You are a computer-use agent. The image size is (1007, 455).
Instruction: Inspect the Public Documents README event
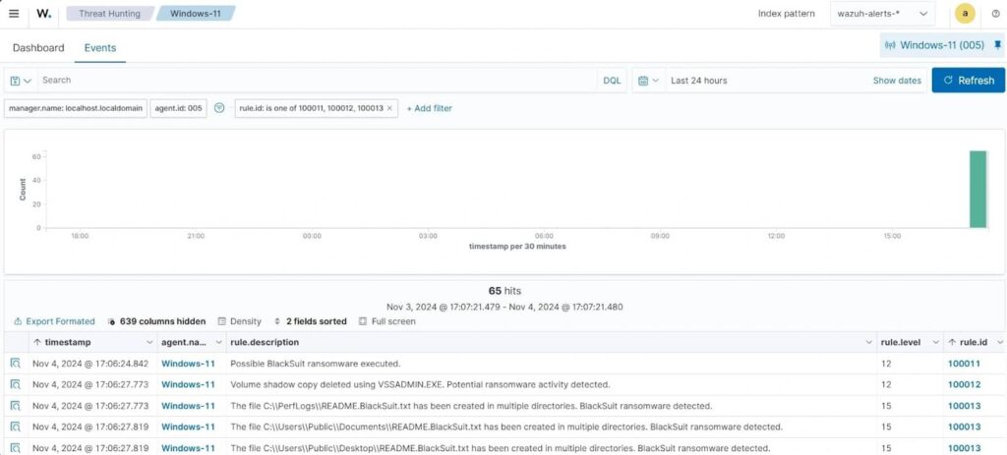[16, 427]
